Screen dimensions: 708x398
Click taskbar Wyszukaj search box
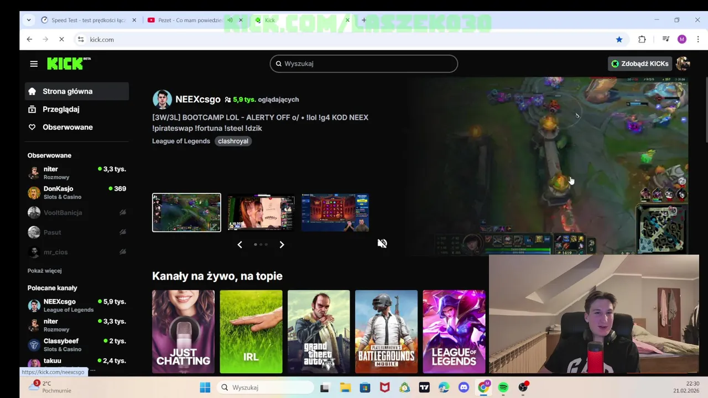point(264,387)
